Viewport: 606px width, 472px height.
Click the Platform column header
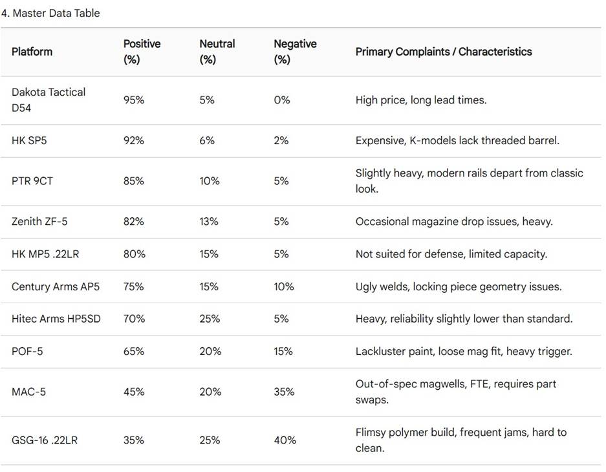coord(32,52)
